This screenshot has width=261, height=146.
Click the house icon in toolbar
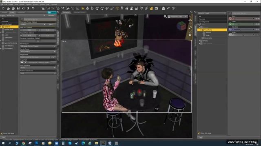pos(164,8)
